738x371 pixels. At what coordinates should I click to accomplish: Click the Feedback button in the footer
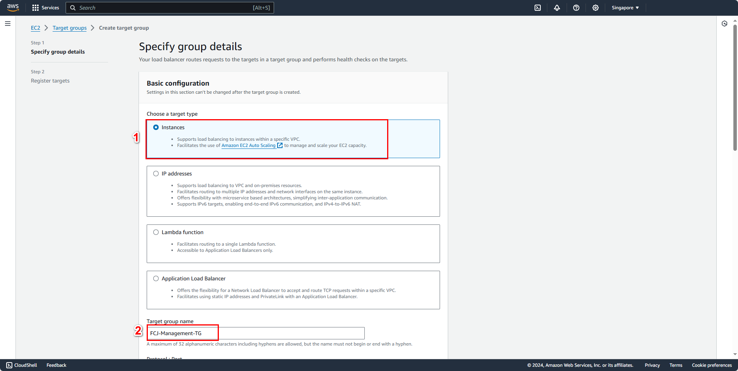(x=56, y=365)
